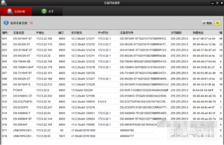Viewport: 224px width, 145px height.
Task: Select device DS-6604HF
Action: [x=20, y=125]
